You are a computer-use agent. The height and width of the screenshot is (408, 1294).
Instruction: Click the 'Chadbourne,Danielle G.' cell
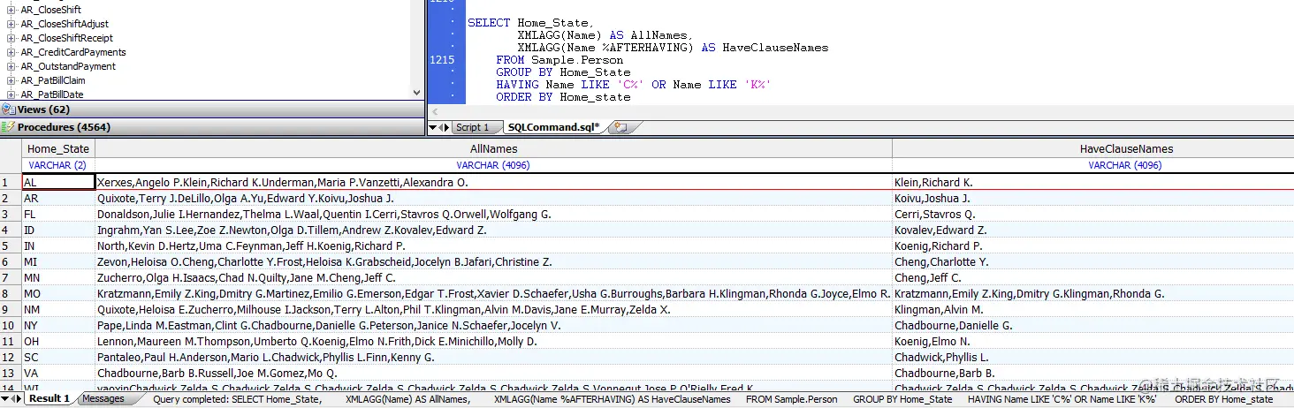[1093, 325]
